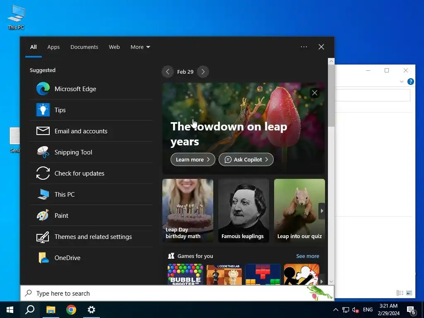Image resolution: width=424 pixels, height=318 pixels.
Task: Switch to the Apps search tab
Action: (53, 47)
